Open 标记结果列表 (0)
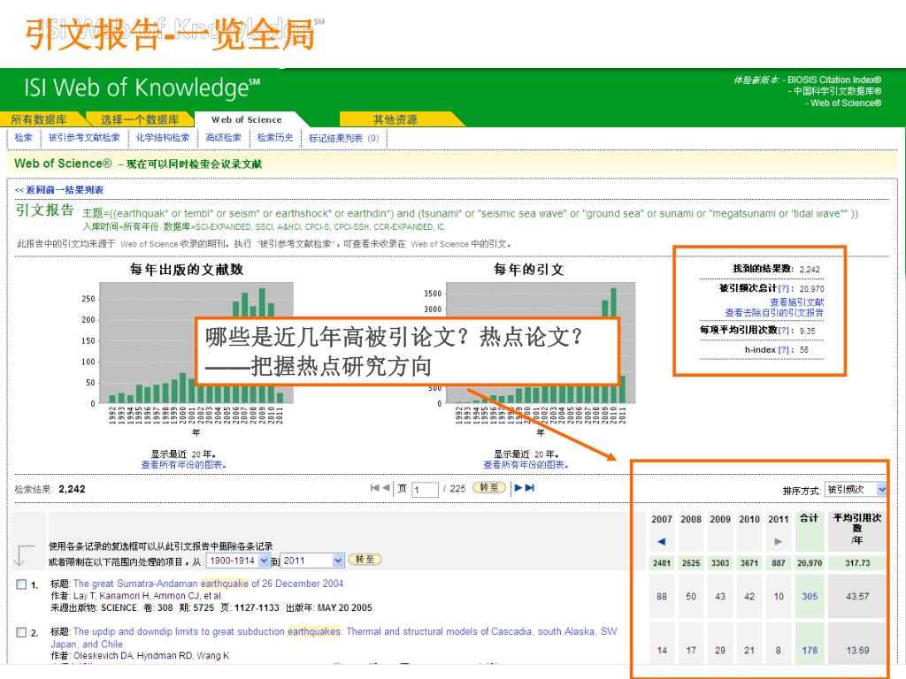 344,138
